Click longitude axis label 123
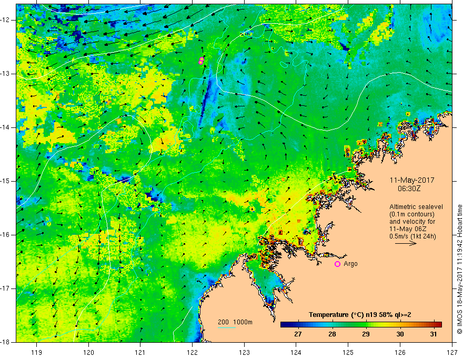The image size is (463, 358). tap(244, 352)
